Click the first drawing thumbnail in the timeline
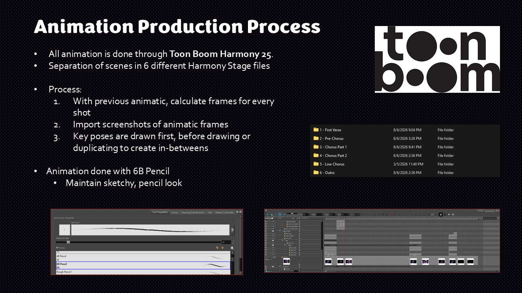522x293 pixels. pyautogui.click(x=329, y=261)
